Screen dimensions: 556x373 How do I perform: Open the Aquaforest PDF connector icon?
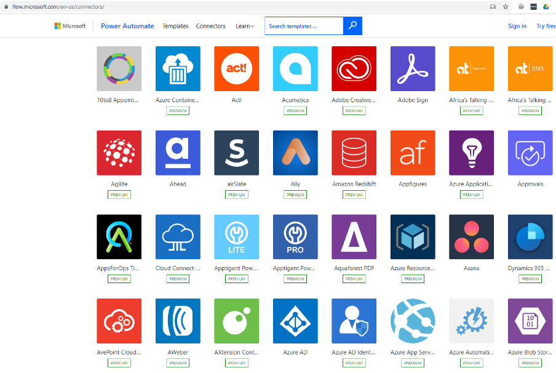pyautogui.click(x=354, y=237)
